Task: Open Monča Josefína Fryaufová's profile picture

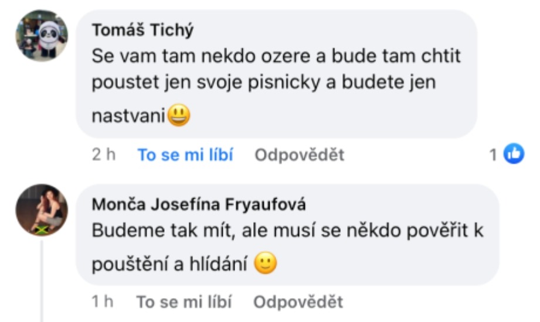Action: coord(42,210)
